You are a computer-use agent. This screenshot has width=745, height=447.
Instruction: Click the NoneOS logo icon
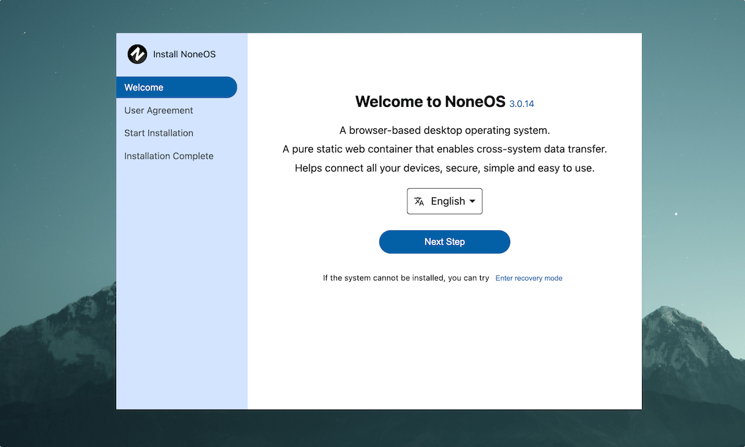(x=137, y=54)
